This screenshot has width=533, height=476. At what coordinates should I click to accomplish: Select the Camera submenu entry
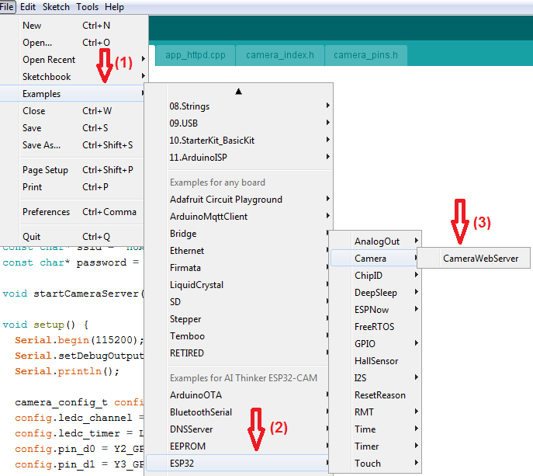(x=376, y=259)
